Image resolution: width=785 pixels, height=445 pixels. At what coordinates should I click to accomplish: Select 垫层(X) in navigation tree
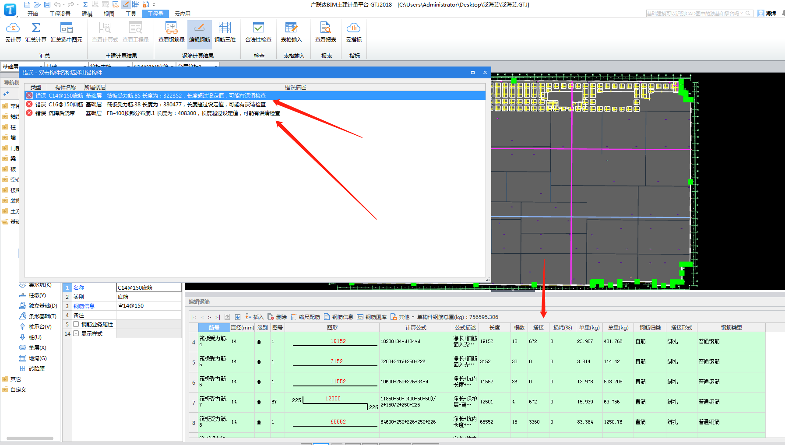tap(33, 347)
